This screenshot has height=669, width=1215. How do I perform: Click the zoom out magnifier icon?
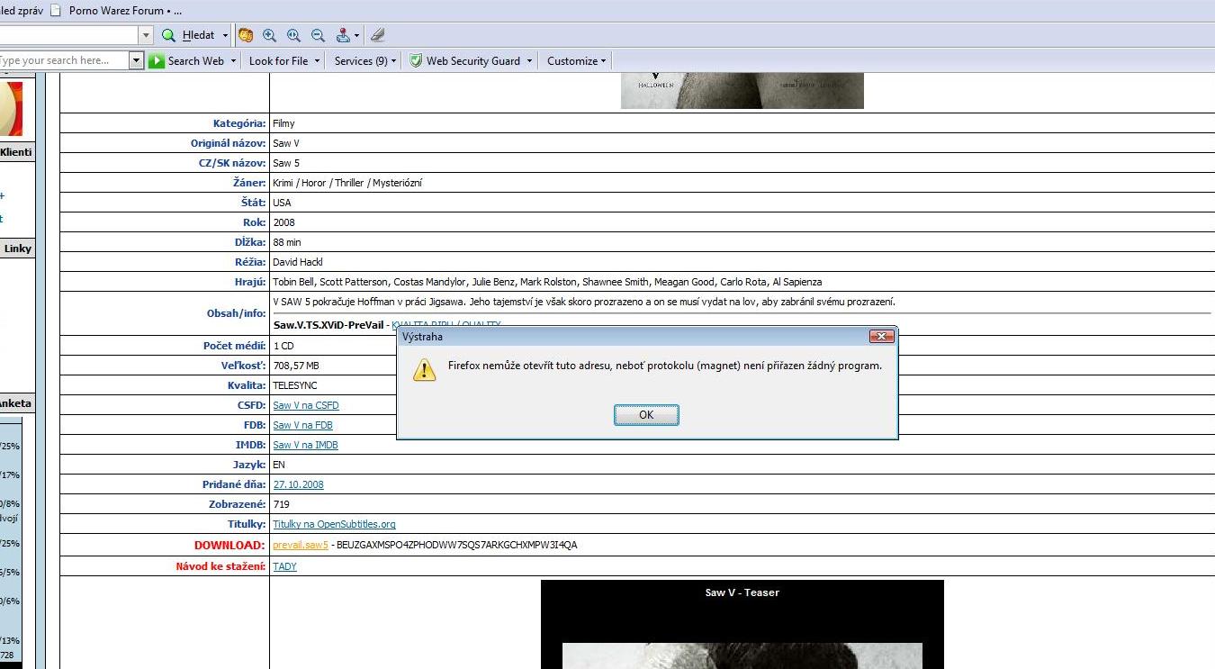coord(318,35)
